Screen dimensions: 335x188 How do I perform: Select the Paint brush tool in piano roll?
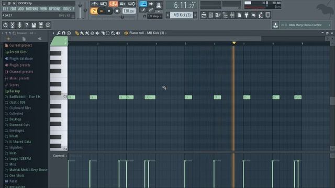click(x=82, y=33)
